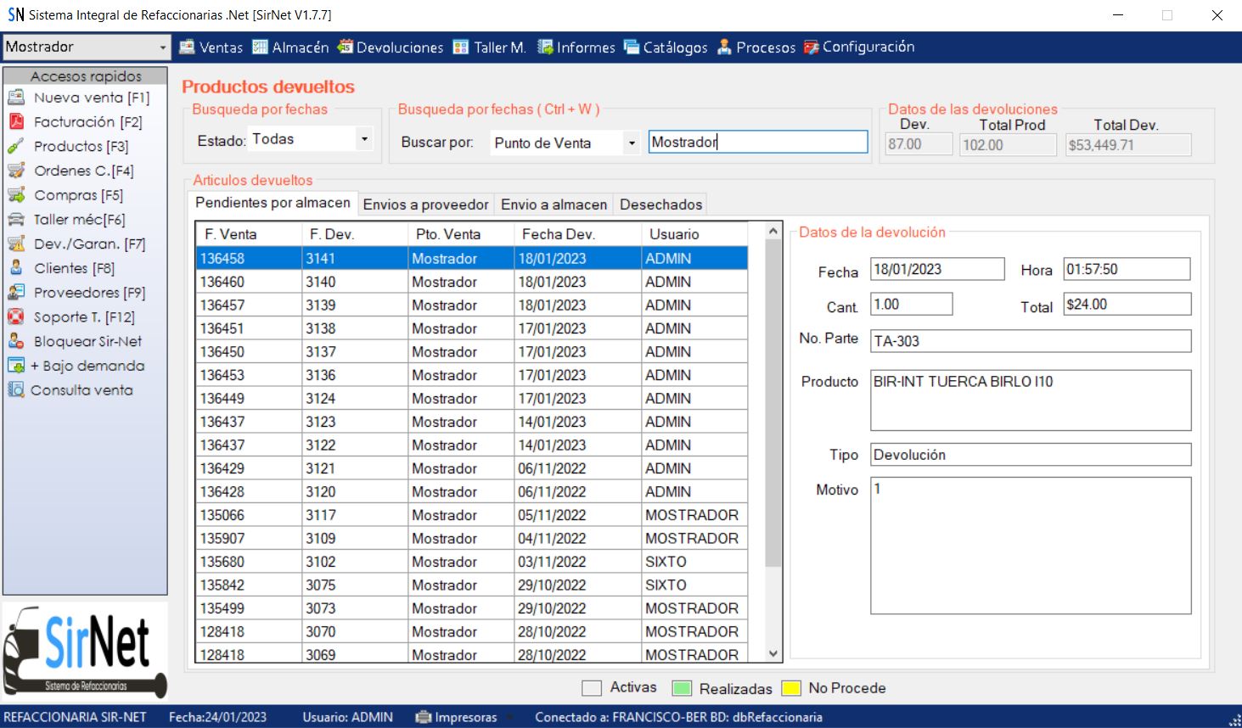Image resolution: width=1242 pixels, height=728 pixels.
Task: Click the Productos wrench icon
Action: point(16,146)
